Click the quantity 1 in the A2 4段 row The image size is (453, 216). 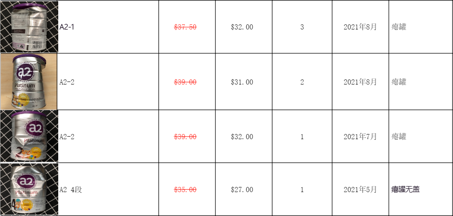click(302, 190)
